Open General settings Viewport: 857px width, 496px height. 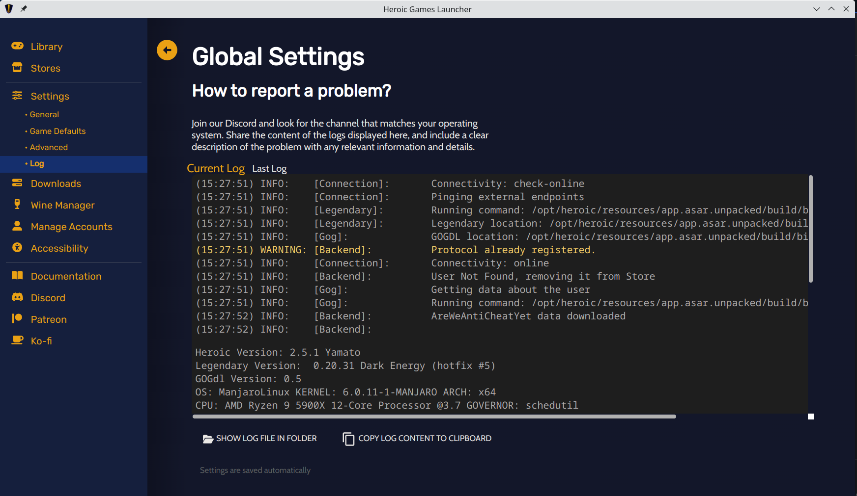point(44,114)
